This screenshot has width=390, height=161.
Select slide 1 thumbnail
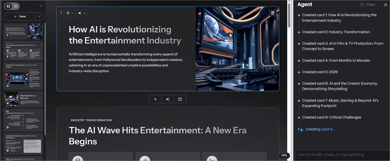click(x=23, y=31)
